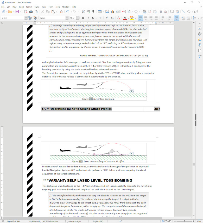Click the Insert Image toolbar icon

pos(107,12)
